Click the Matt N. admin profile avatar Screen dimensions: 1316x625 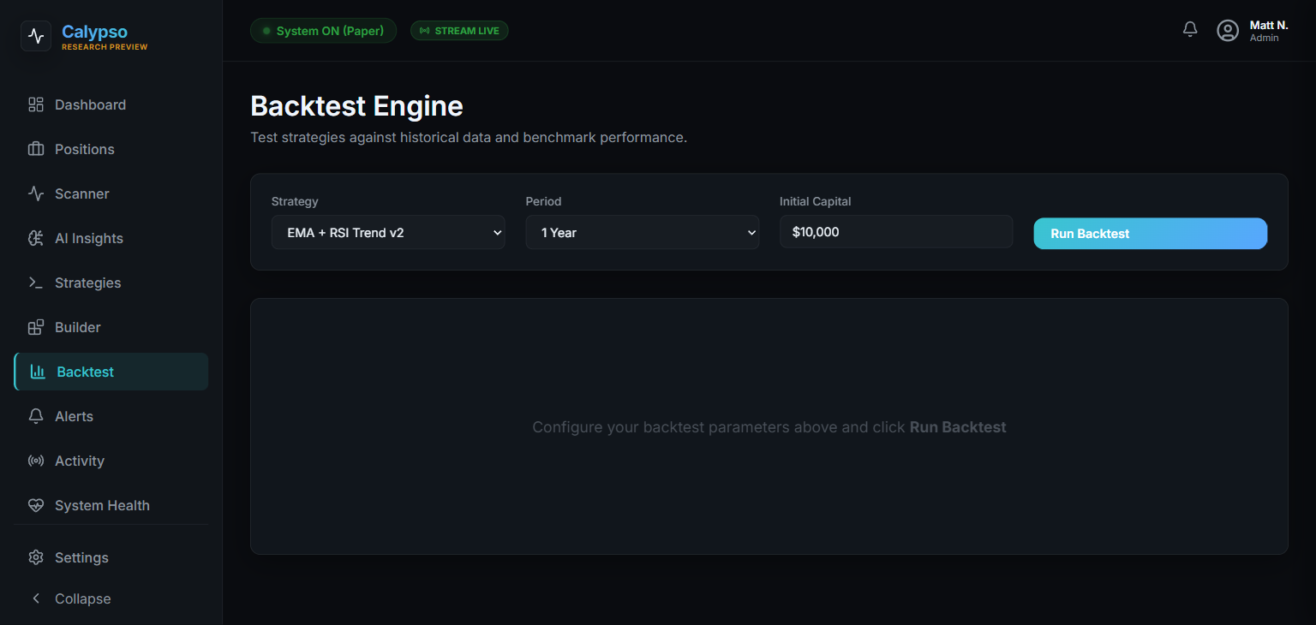pos(1228,30)
